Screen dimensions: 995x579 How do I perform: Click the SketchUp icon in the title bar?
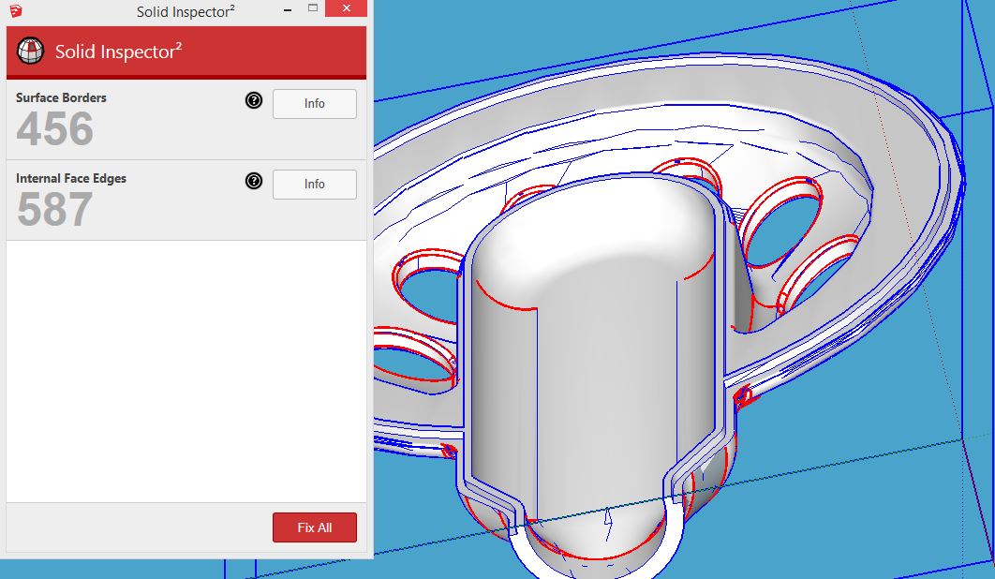(12, 11)
